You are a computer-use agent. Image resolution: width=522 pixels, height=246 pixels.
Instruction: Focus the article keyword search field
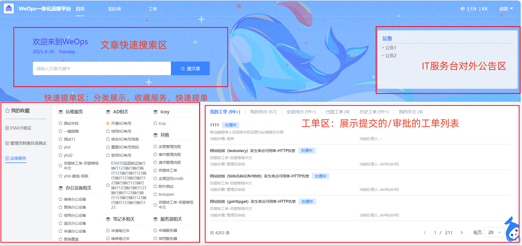tap(102, 69)
